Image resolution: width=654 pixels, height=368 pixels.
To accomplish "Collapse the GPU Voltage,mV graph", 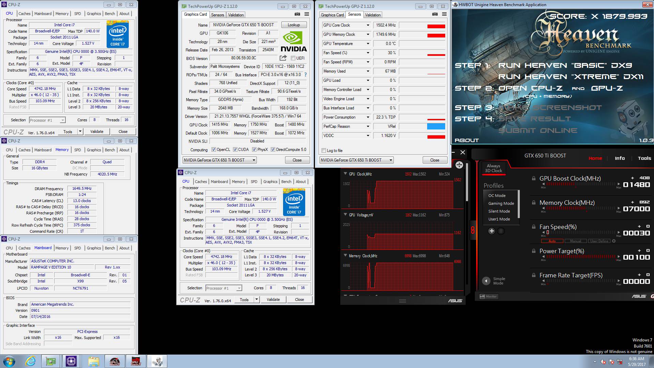I will 345,215.
